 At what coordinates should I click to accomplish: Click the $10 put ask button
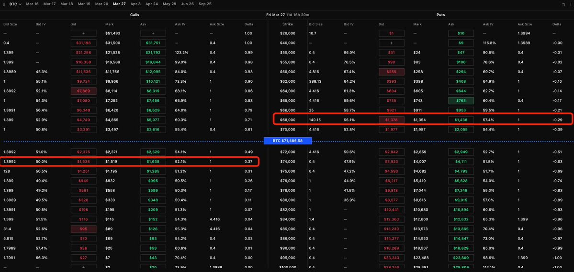(x=461, y=33)
